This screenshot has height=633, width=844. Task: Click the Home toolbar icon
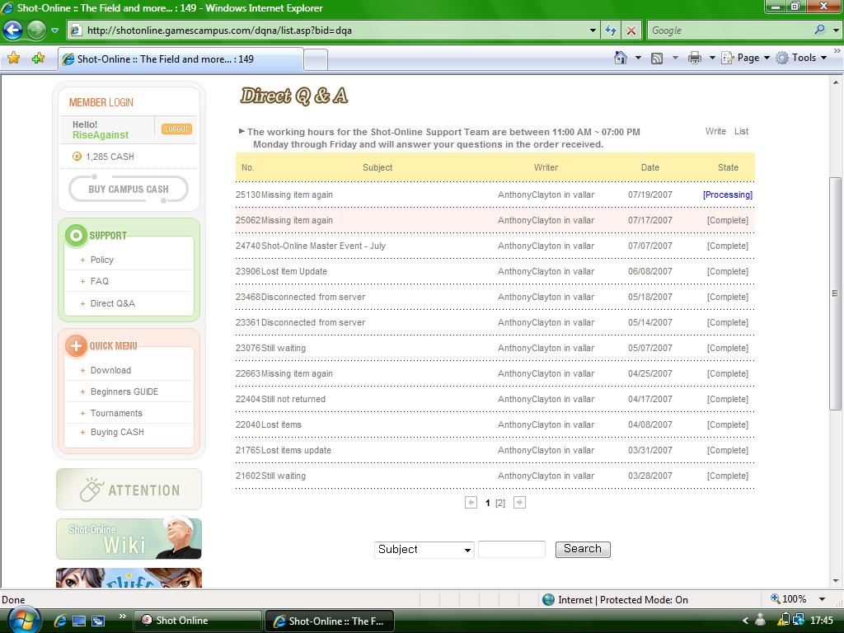coord(621,58)
